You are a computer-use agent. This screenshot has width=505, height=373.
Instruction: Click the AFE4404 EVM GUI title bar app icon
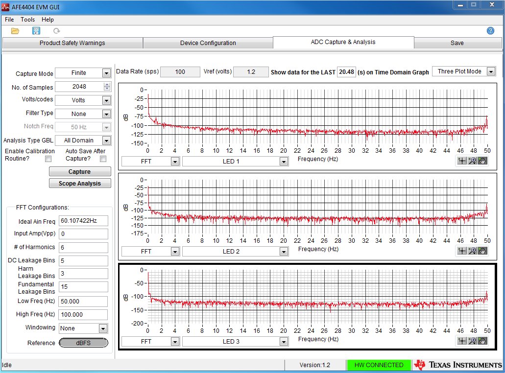click(x=5, y=7)
